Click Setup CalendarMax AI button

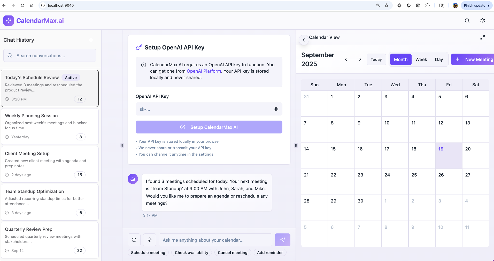click(x=209, y=127)
